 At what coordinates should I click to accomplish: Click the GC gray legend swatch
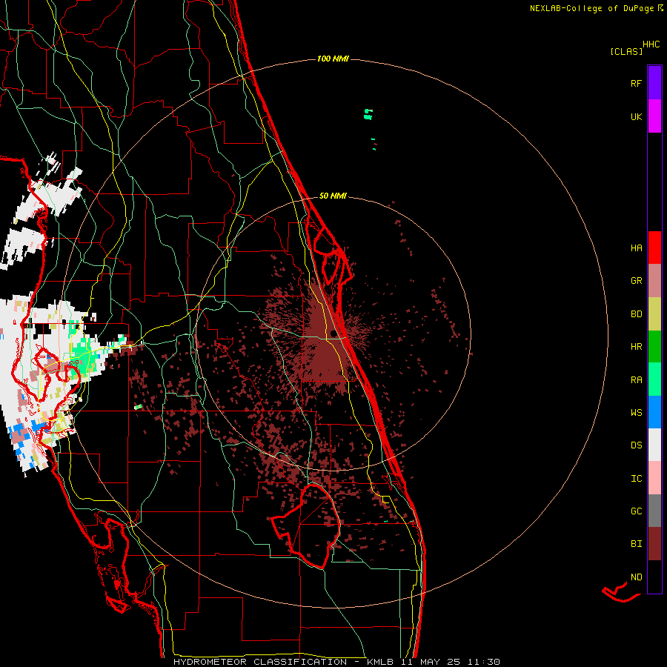(654, 511)
